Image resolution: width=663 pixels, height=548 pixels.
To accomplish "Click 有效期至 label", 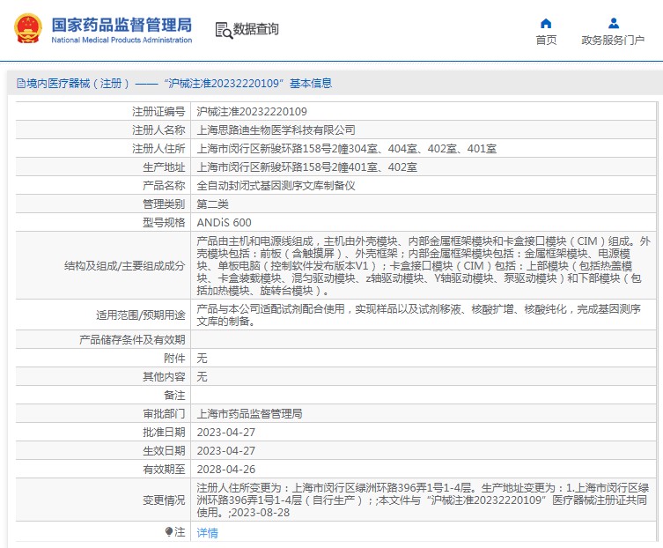I will (x=164, y=470).
